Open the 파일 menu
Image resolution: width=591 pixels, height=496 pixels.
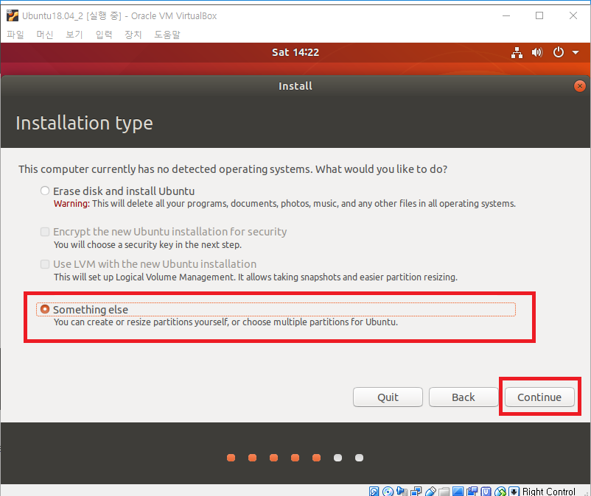[15, 35]
